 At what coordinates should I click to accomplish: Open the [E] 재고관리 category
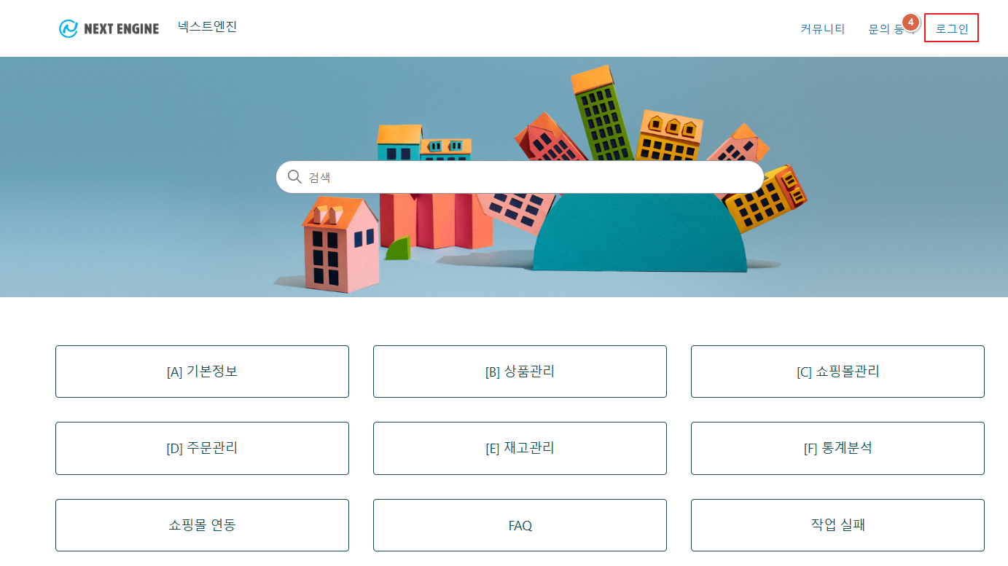point(520,448)
